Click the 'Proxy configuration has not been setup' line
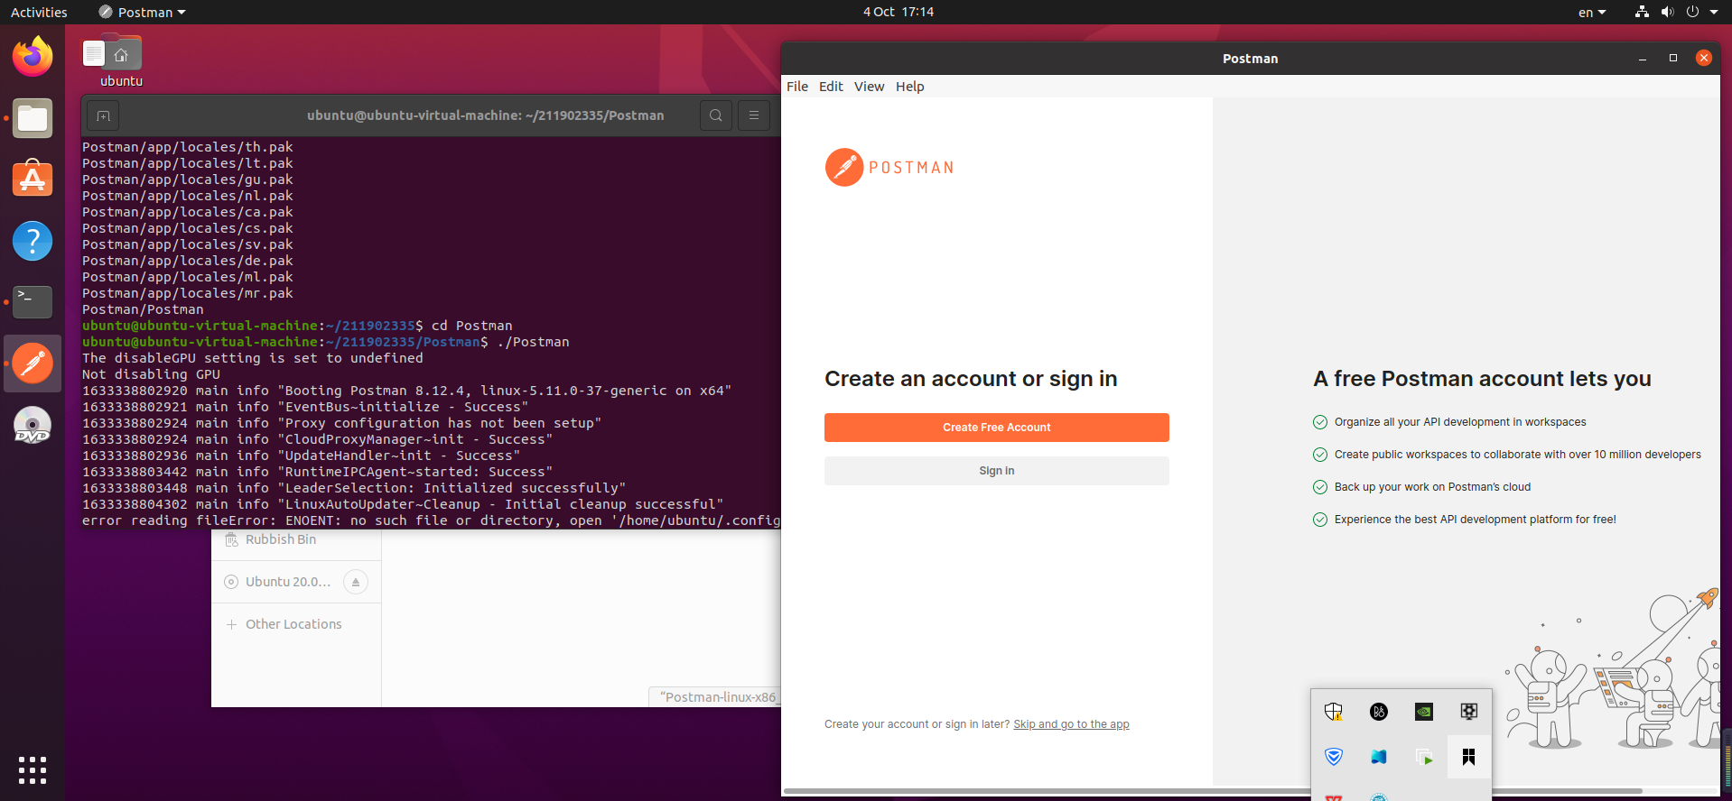This screenshot has height=801, width=1732. click(342, 423)
